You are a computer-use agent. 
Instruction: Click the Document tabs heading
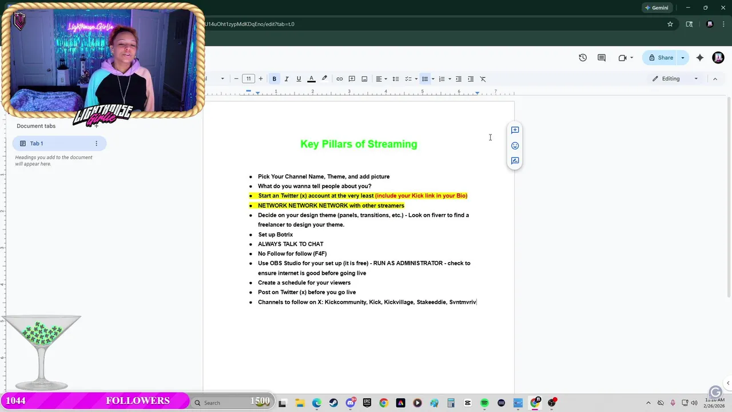(x=36, y=126)
